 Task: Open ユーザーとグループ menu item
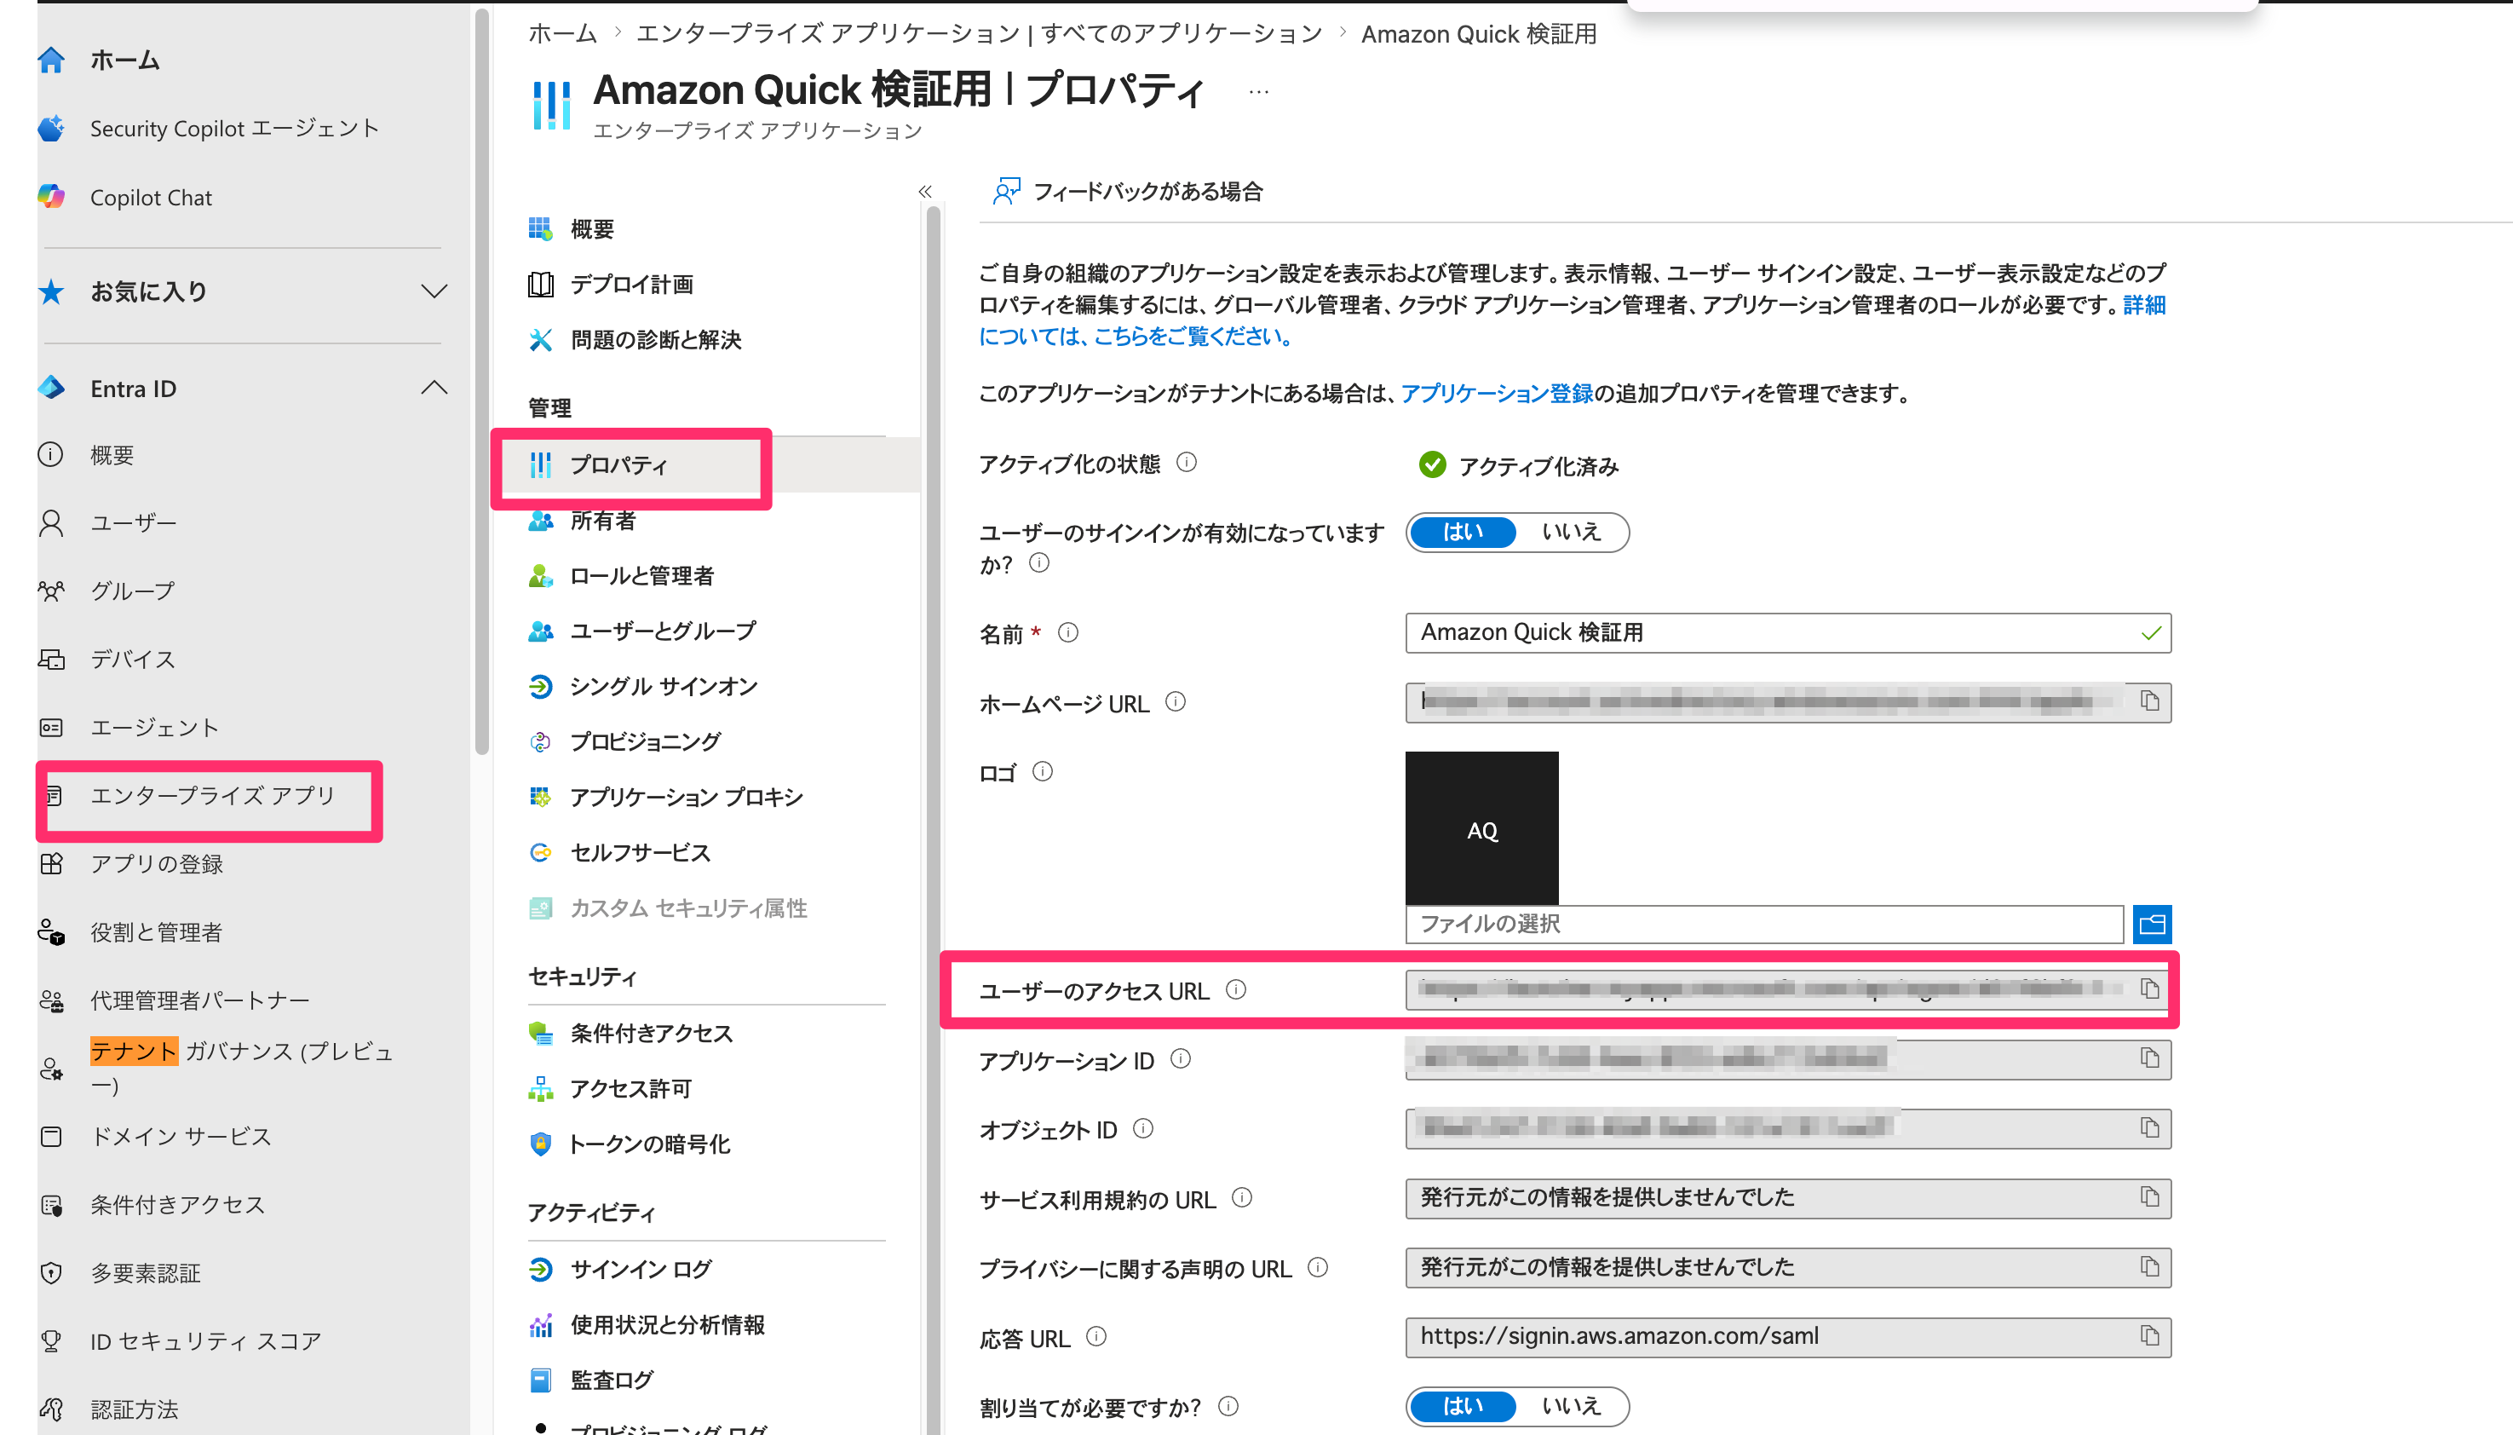click(x=663, y=631)
